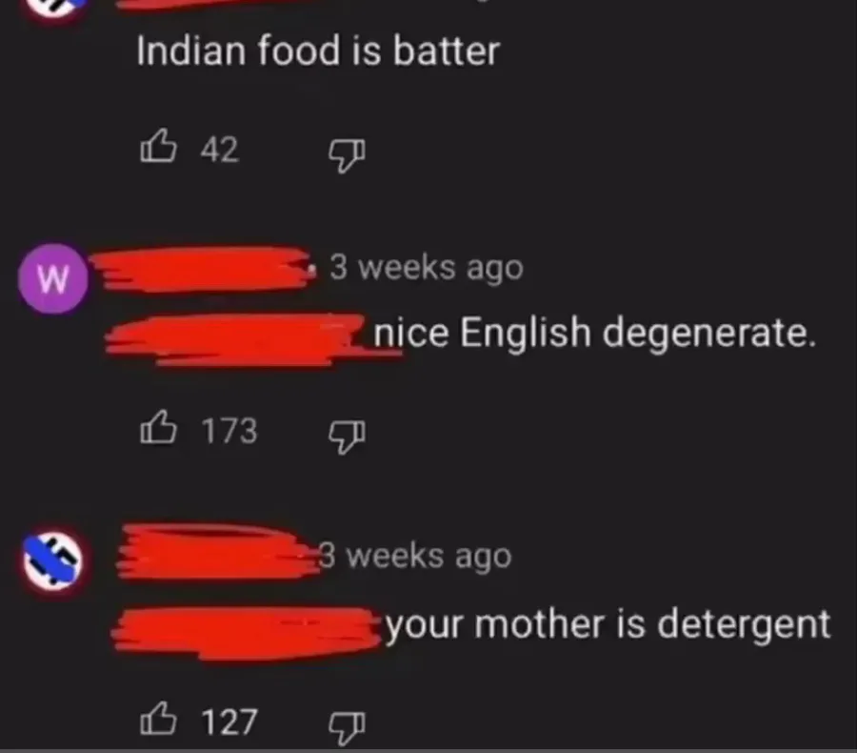
Task: Click the partially visible avatar at top
Action: point(53,8)
